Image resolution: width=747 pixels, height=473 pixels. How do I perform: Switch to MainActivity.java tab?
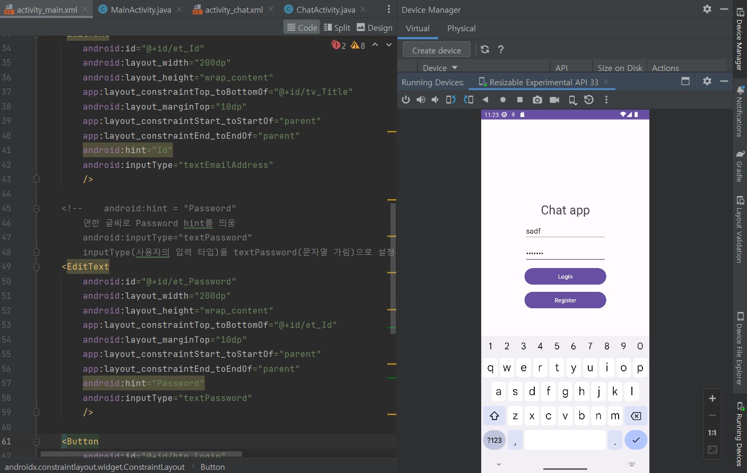pyautogui.click(x=141, y=10)
